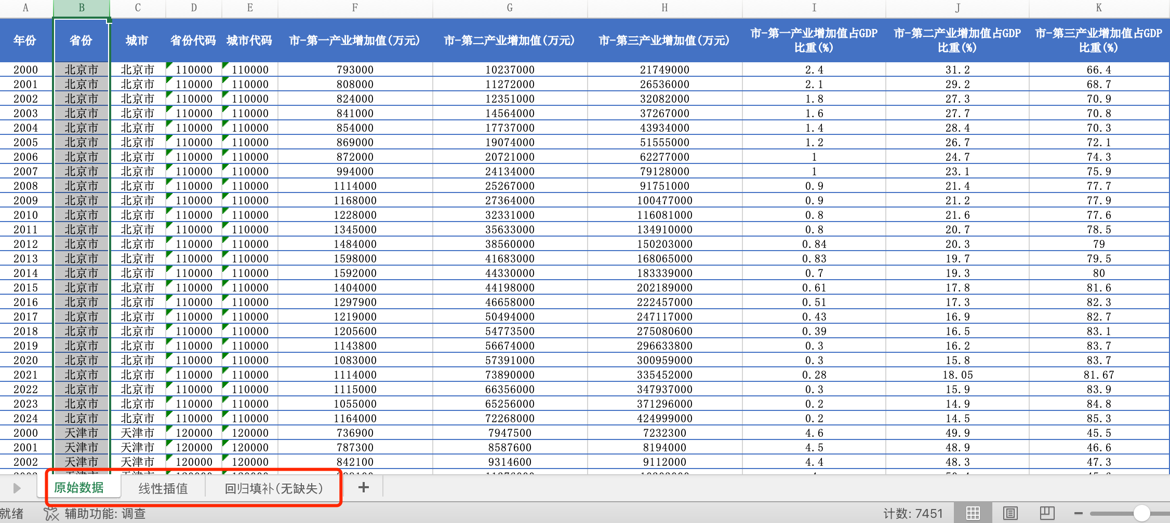Image resolution: width=1170 pixels, height=523 pixels.
Task: Click the zoom out minus button
Action: coord(1079,513)
